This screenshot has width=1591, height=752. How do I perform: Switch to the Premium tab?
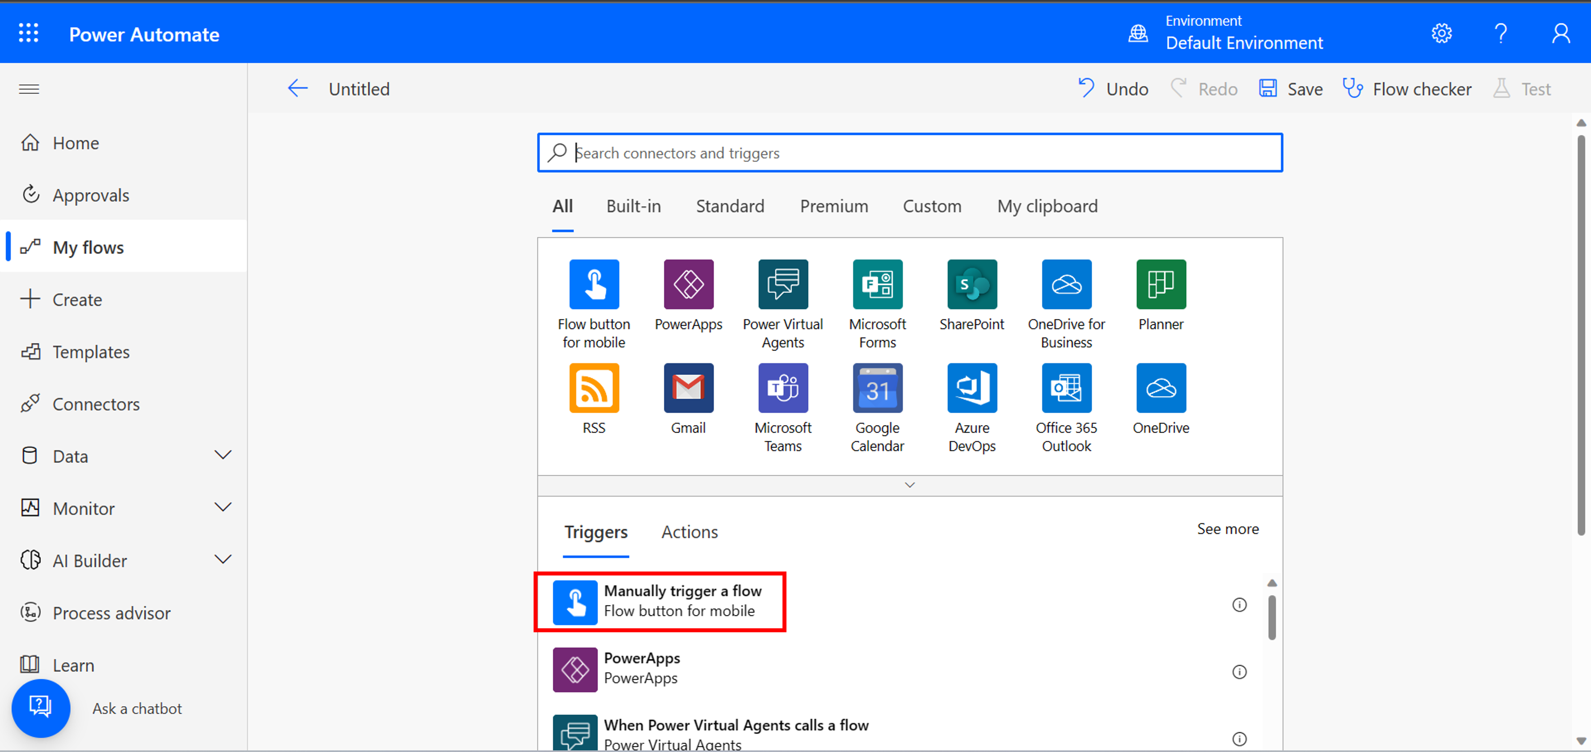(834, 206)
